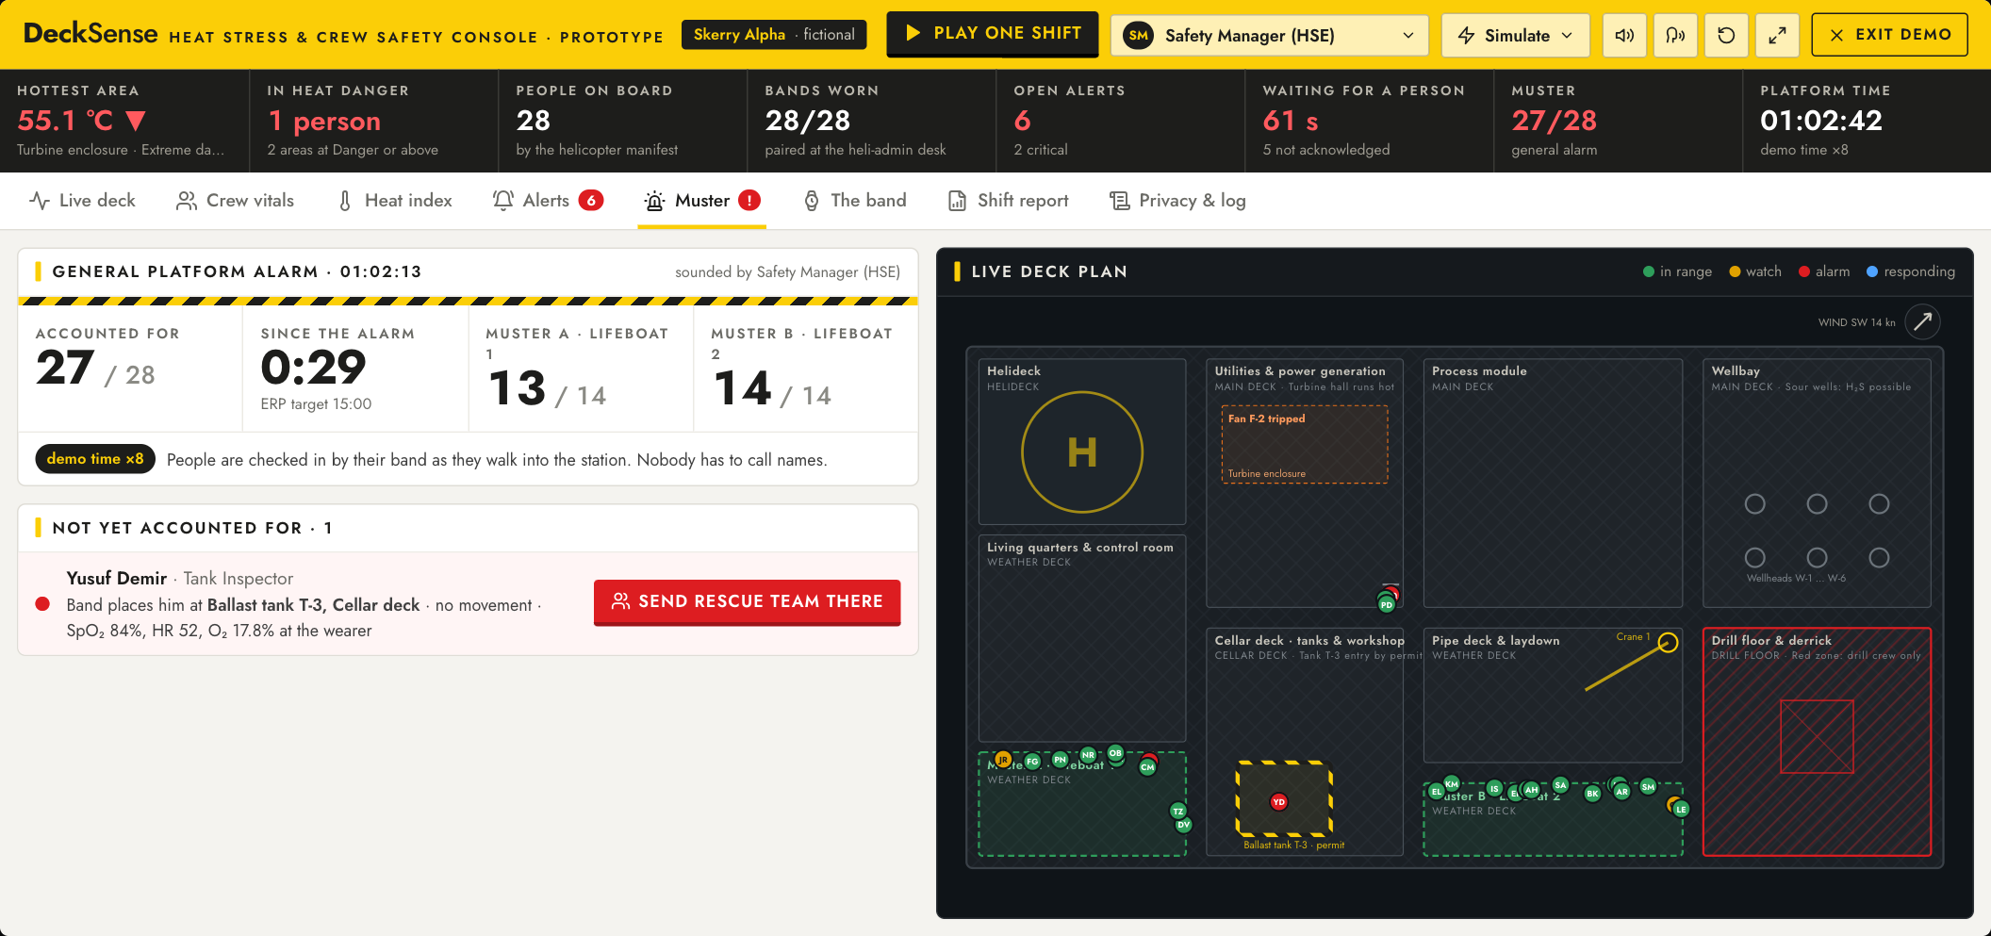1991x936 pixels.
Task: Click the helideck H landing circle
Action: click(x=1082, y=452)
